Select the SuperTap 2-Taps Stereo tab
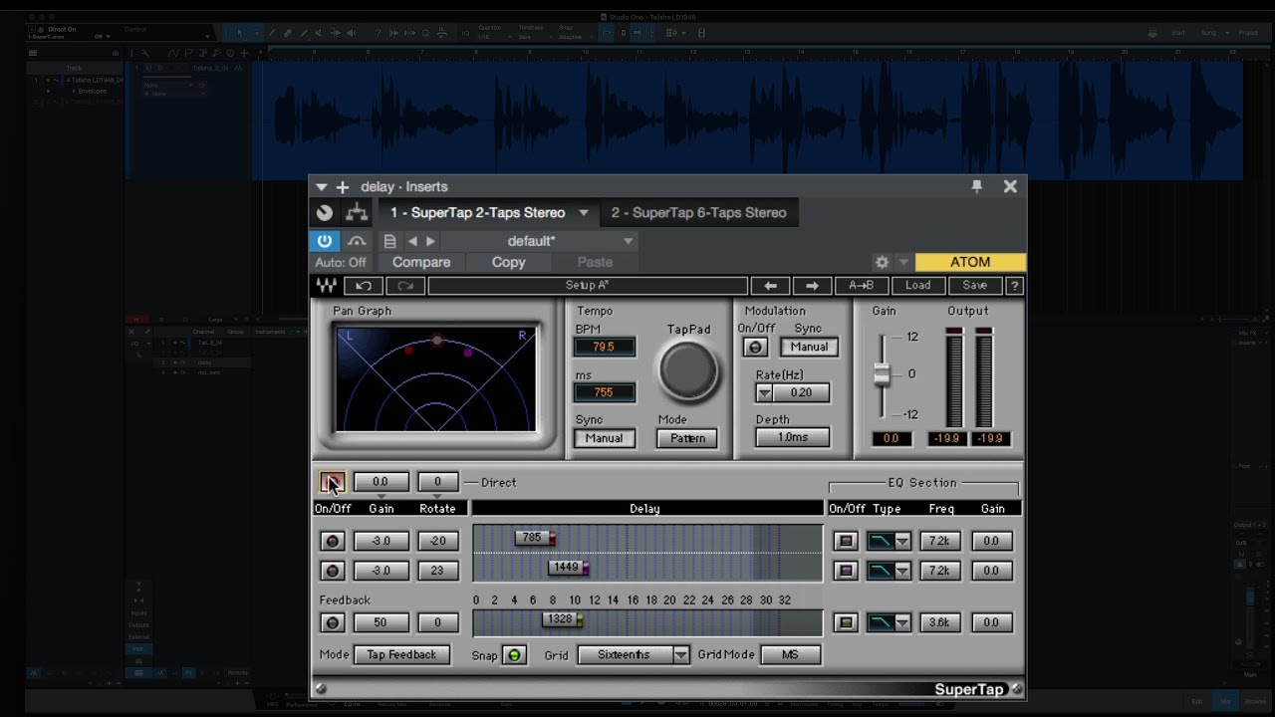The width and height of the screenshot is (1275, 717). tap(477, 213)
